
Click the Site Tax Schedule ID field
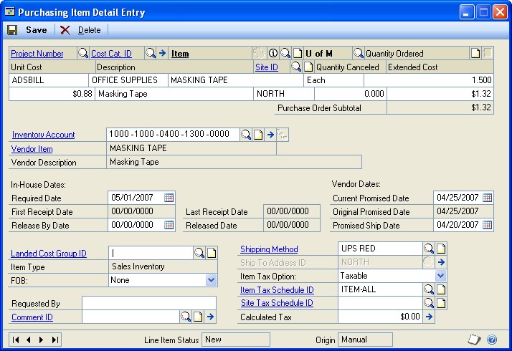[380, 303]
